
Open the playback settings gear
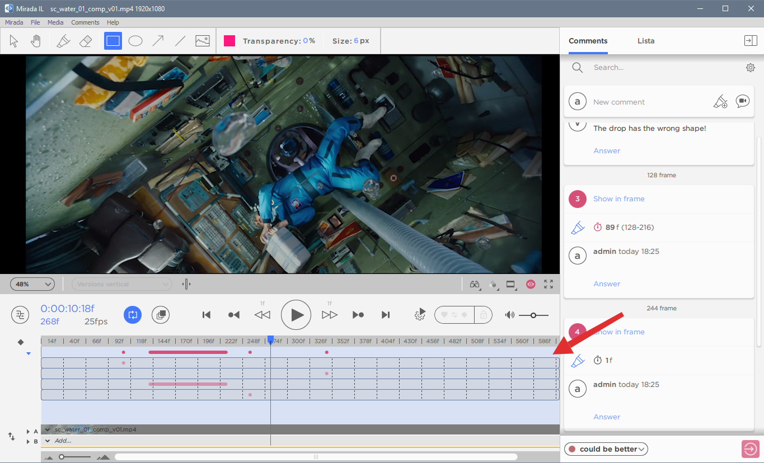420,314
